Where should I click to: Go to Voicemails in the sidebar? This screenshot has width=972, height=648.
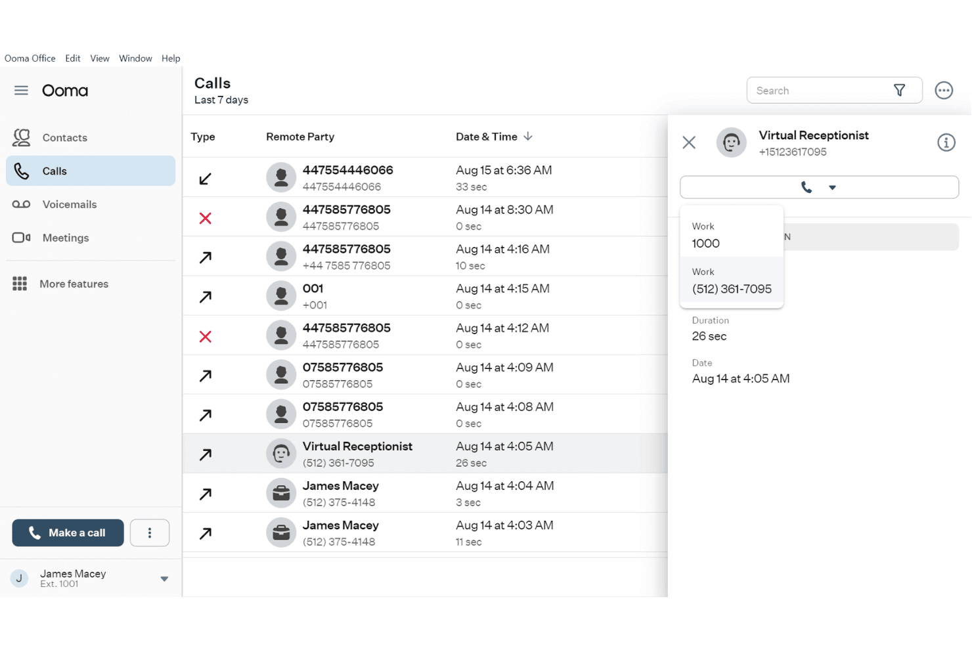(x=91, y=204)
